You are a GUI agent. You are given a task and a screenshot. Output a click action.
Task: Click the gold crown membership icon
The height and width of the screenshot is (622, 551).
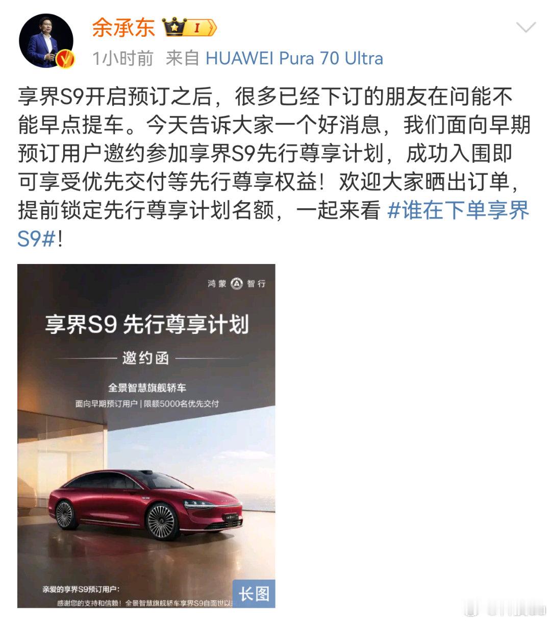click(x=174, y=28)
